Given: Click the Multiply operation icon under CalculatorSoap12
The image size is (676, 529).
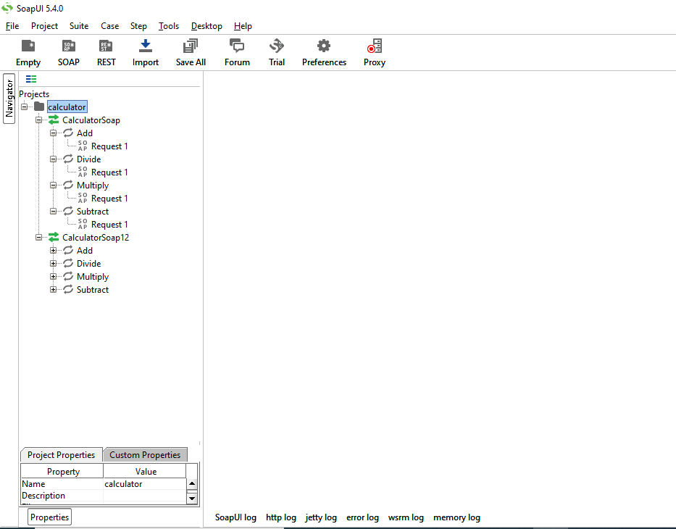Looking at the screenshot, I should pyautogui.click(x=68, y=276).
